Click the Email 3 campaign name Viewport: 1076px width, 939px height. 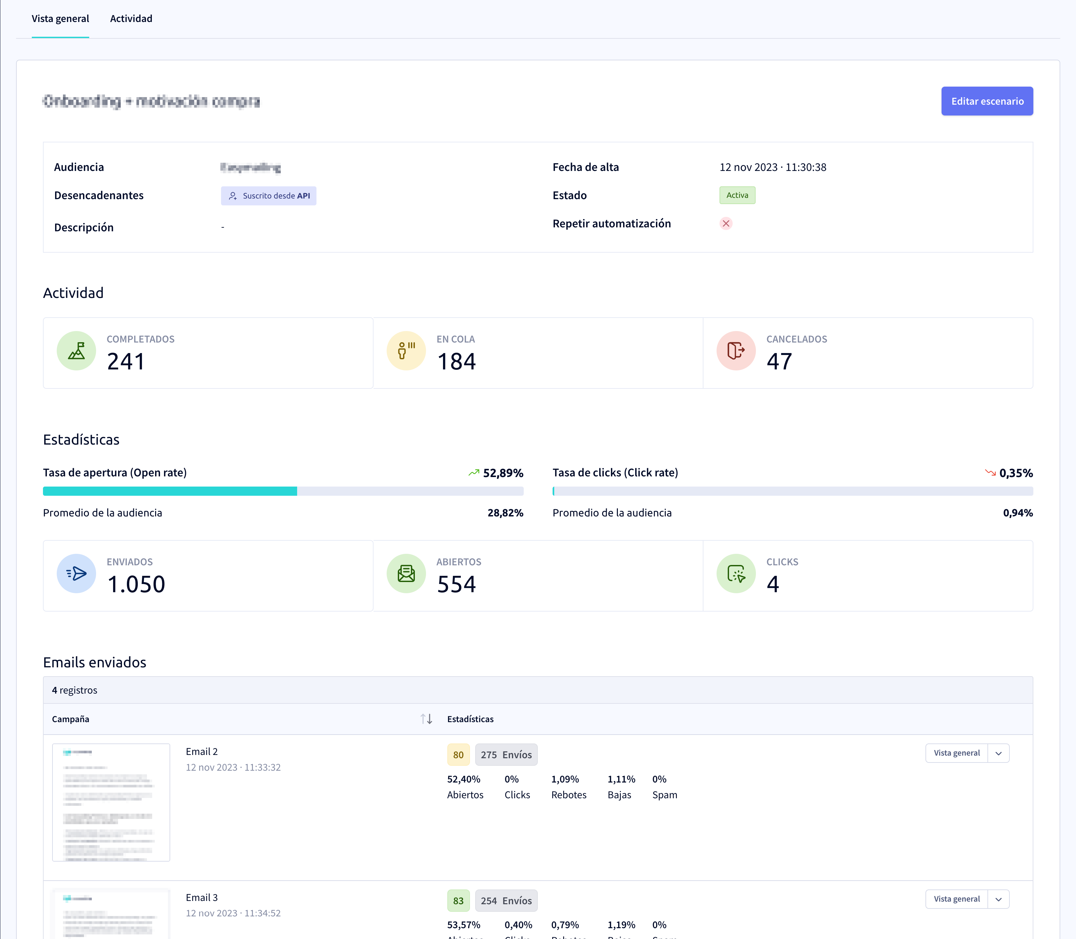pos(202,898)
